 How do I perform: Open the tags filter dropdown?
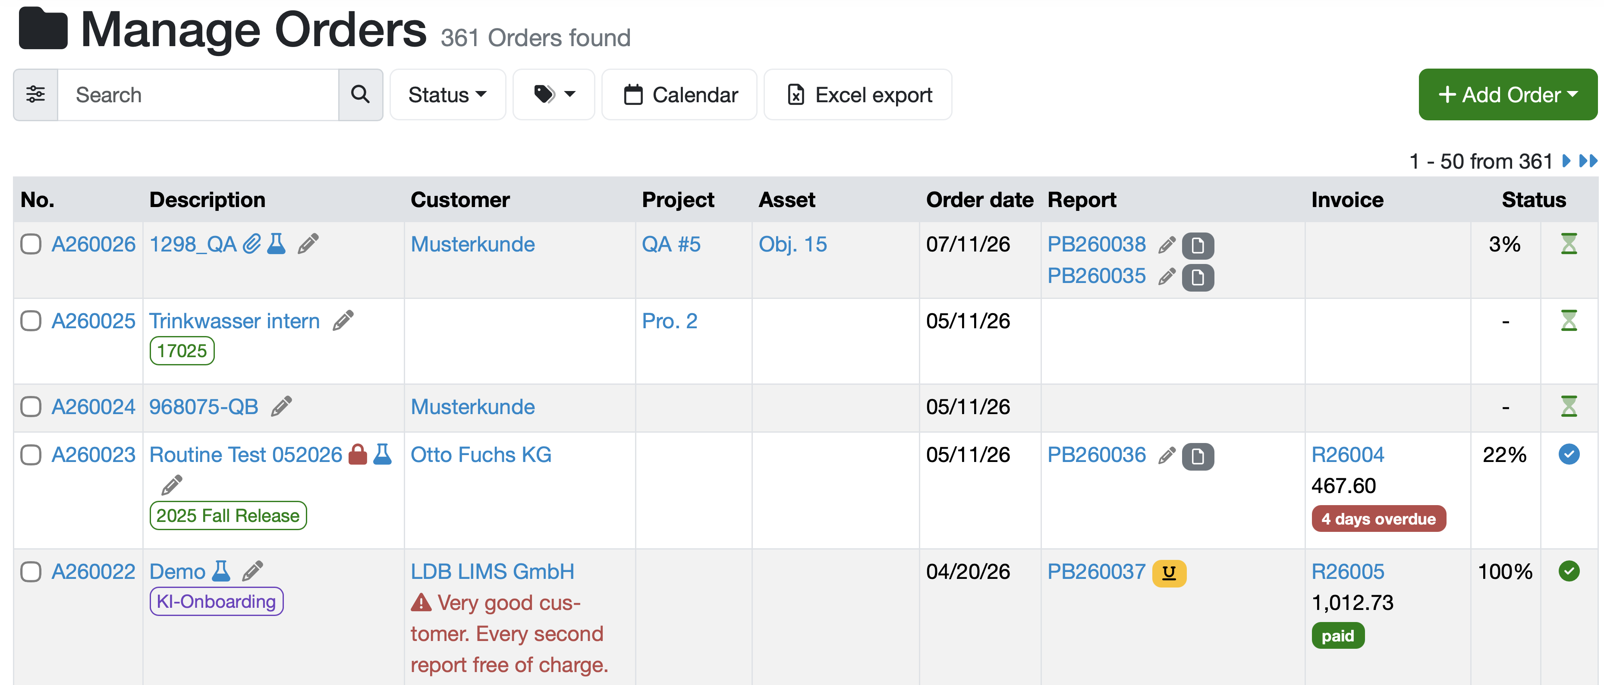coord(554,94)
